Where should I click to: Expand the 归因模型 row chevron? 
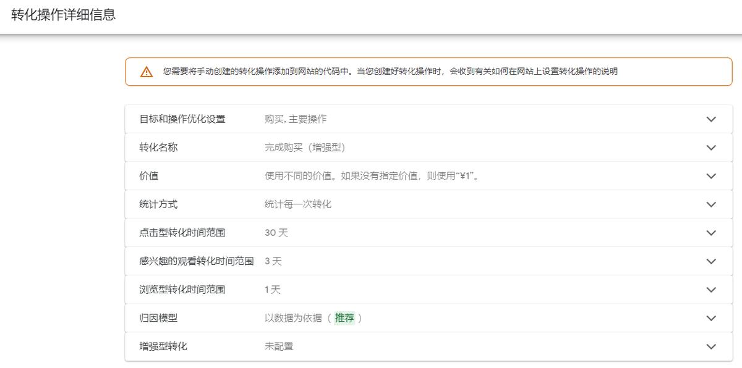(x=710, y=317)
